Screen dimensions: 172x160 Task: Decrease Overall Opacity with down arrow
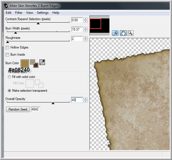click(85, 101)
